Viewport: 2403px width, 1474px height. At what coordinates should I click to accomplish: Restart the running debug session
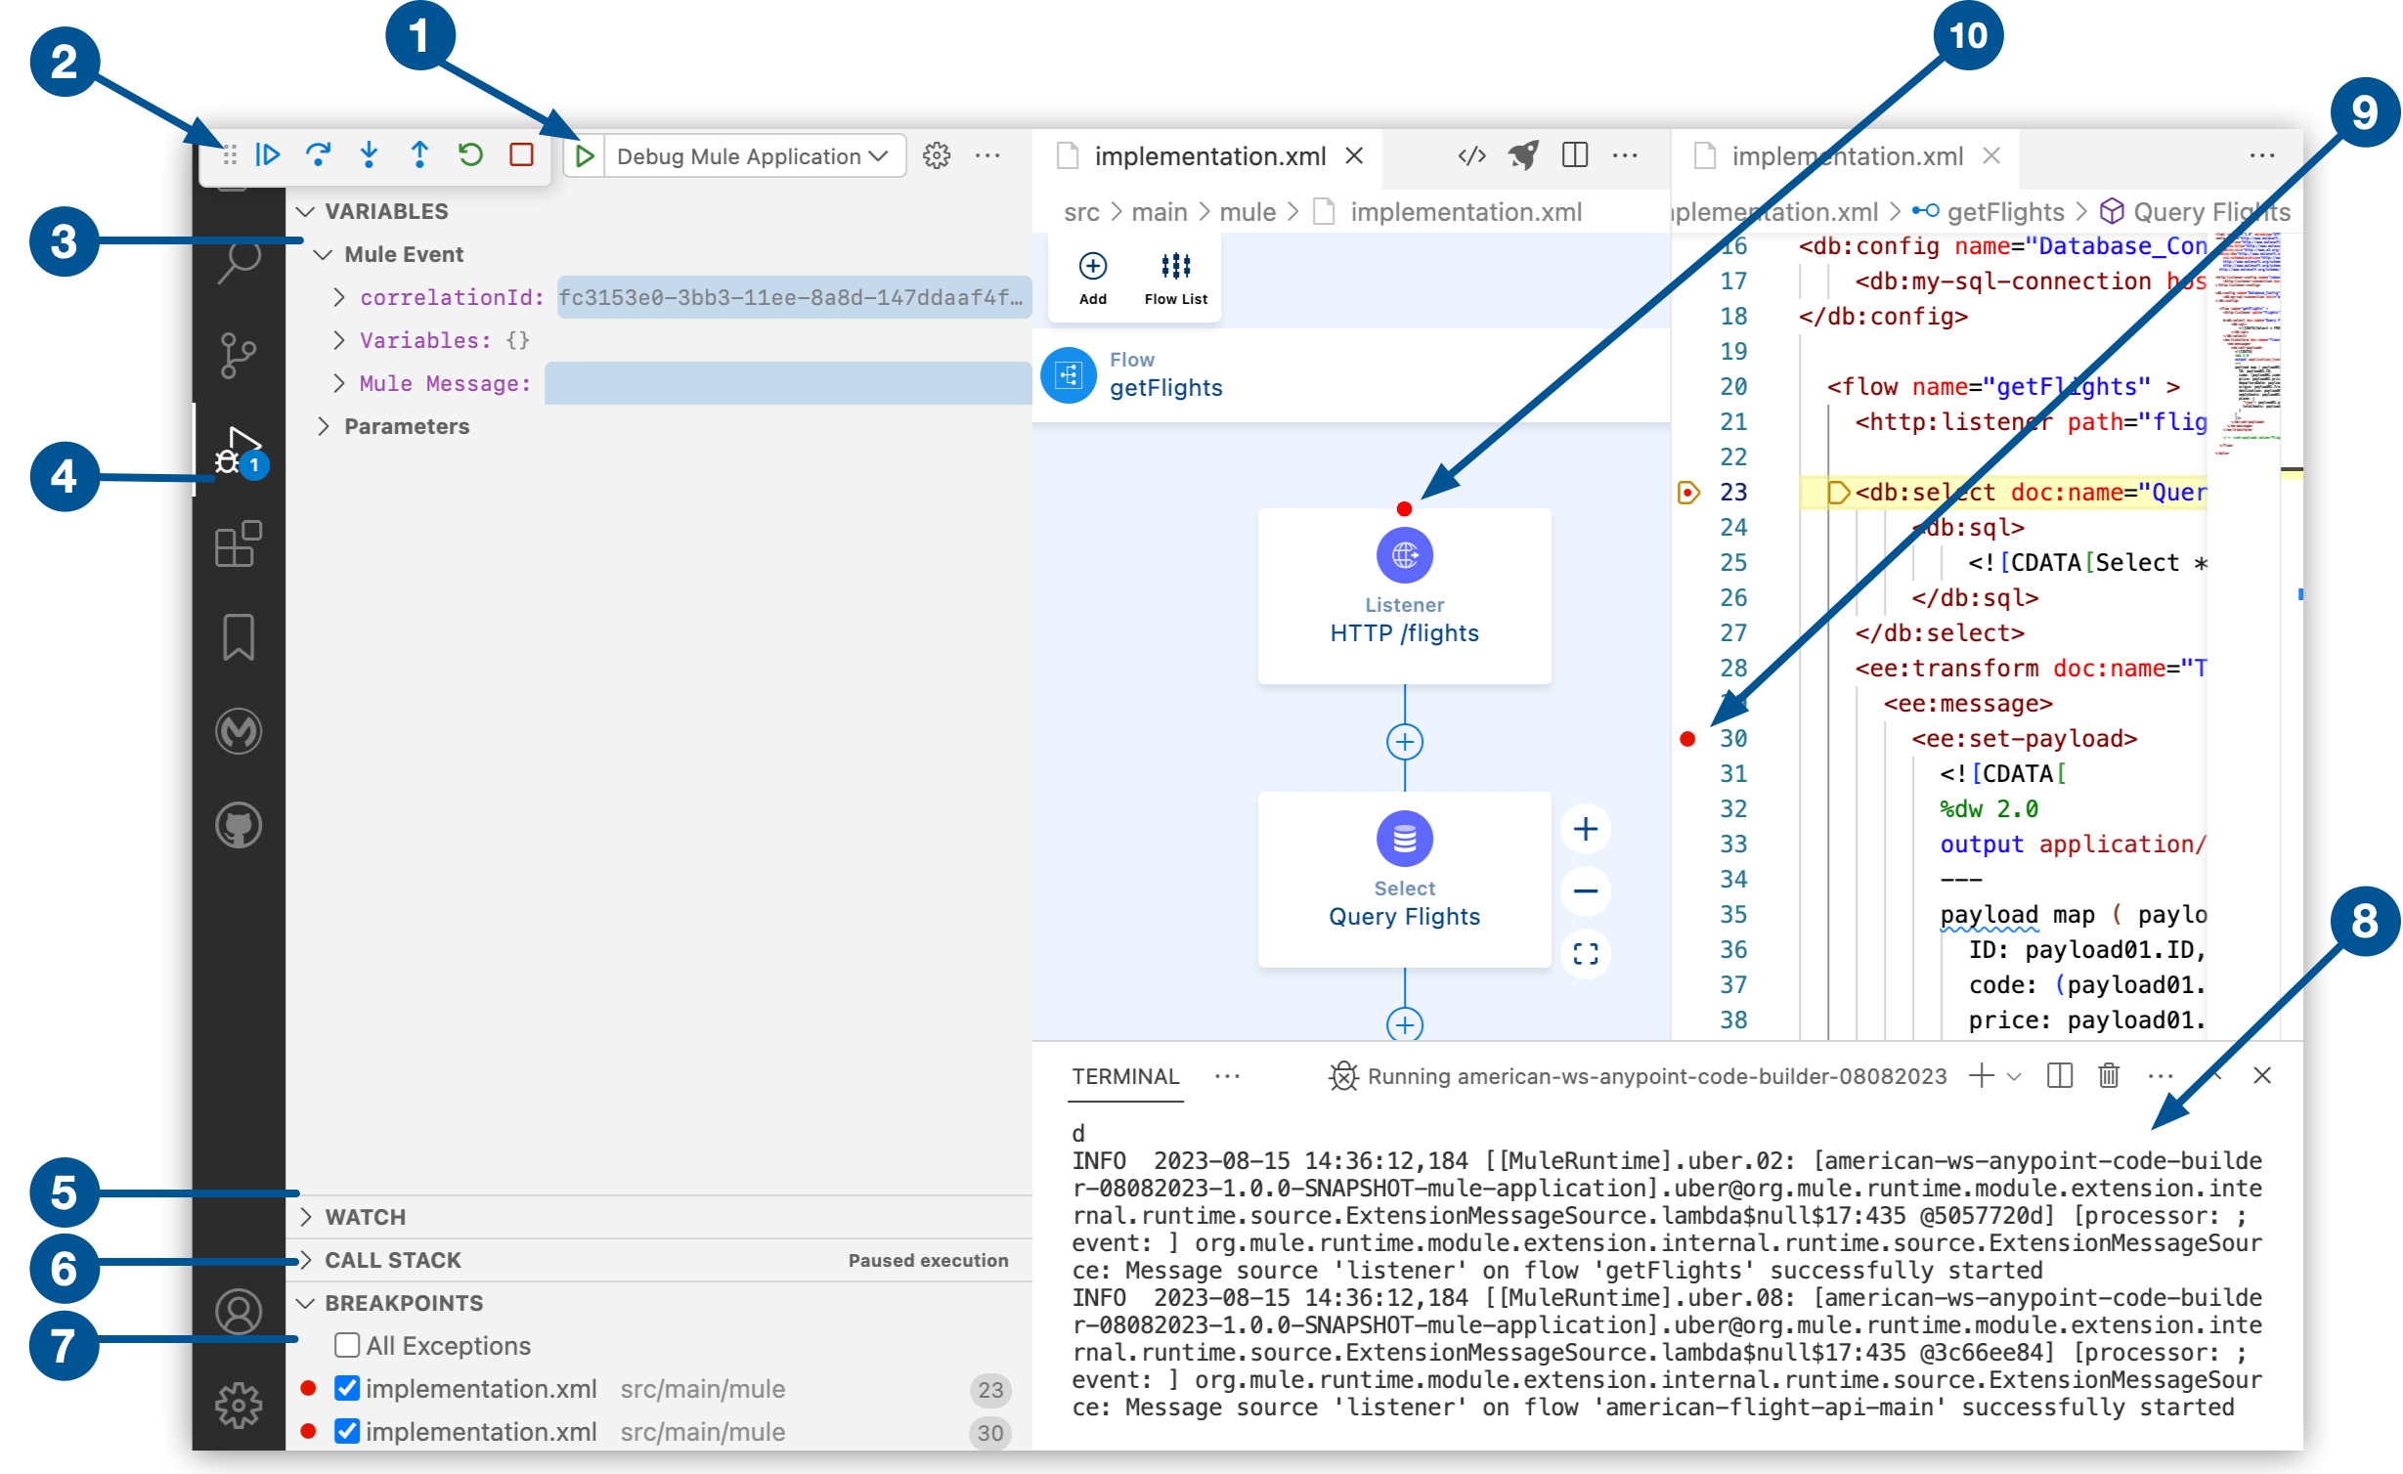pos(470,154)
